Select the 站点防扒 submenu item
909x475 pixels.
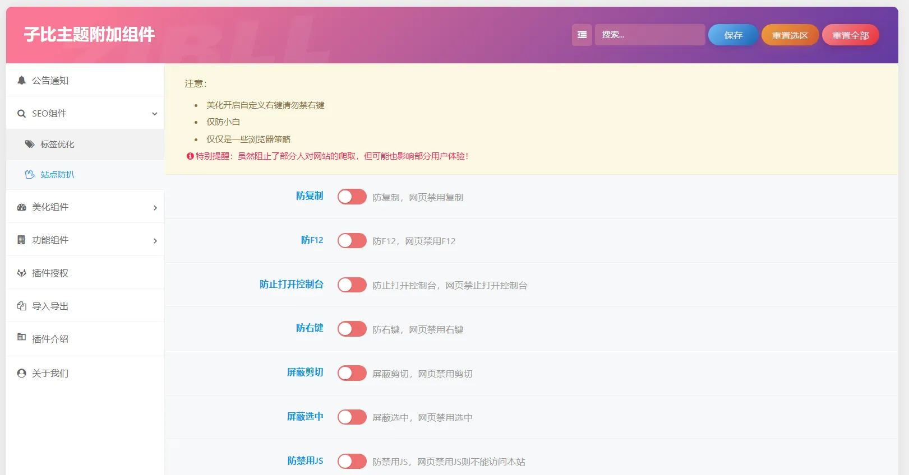[85, 174]
